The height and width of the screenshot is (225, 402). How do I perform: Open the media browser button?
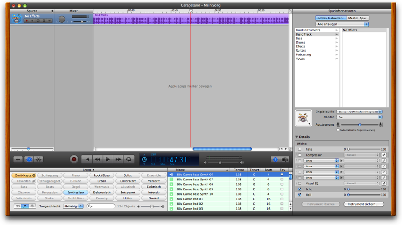point(285,159)
